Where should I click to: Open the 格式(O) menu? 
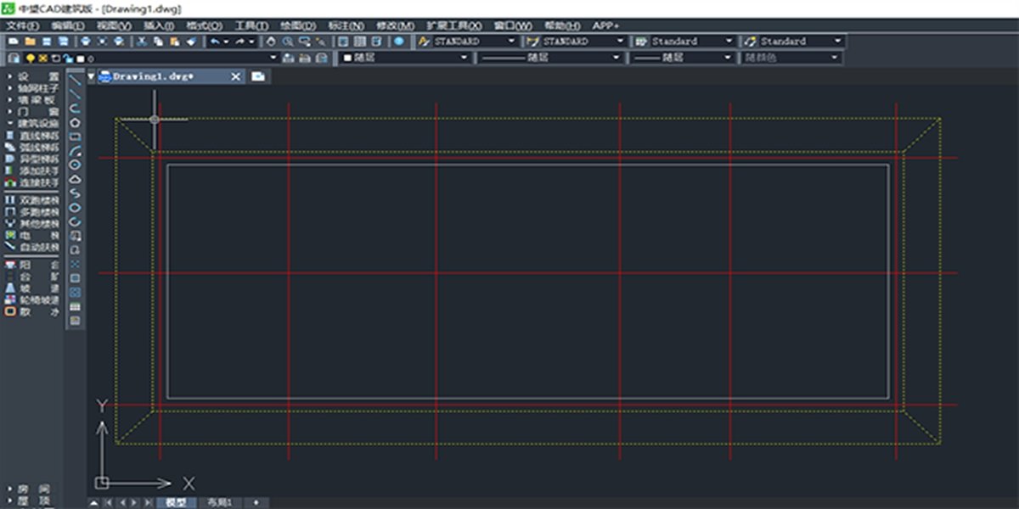point(205,25)
